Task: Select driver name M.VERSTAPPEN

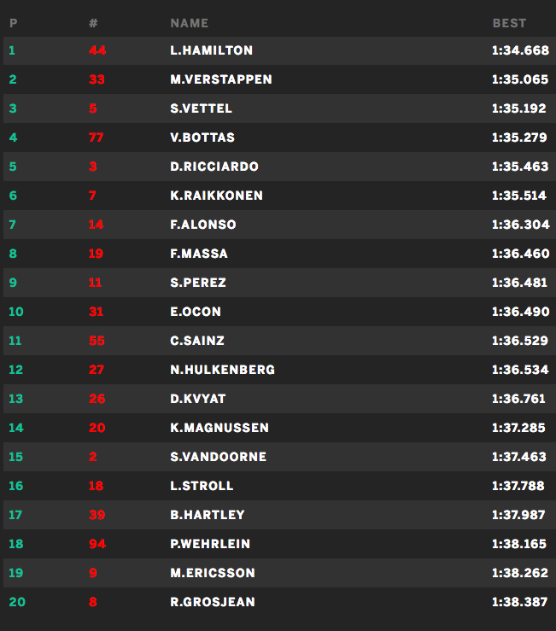Action: coord(220,79)
